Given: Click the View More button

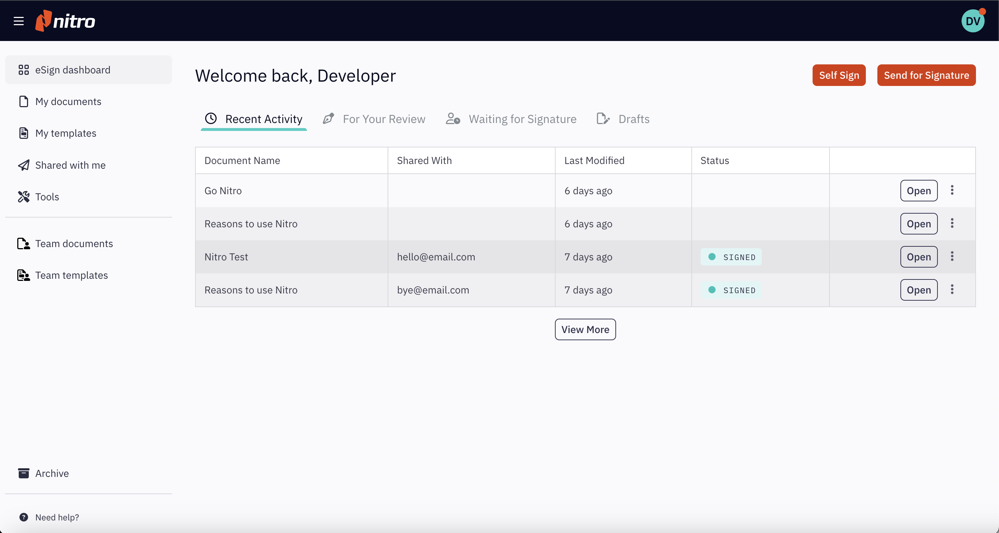Looking at the screenshot, I should tap(585, 329).
